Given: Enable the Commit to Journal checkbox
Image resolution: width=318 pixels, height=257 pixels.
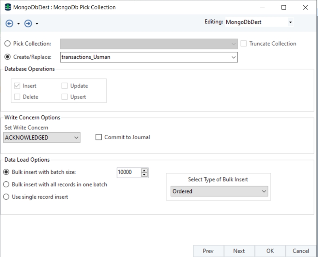Looking at the screenshot, I should [98, 137].
